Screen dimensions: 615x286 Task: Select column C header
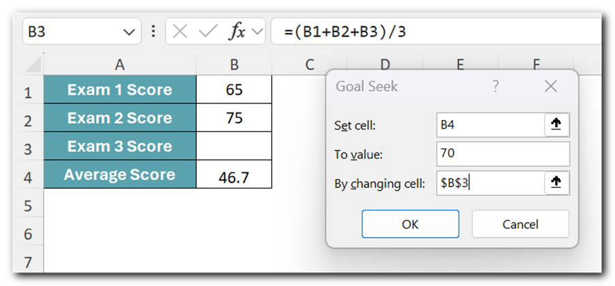pos(310,65)
